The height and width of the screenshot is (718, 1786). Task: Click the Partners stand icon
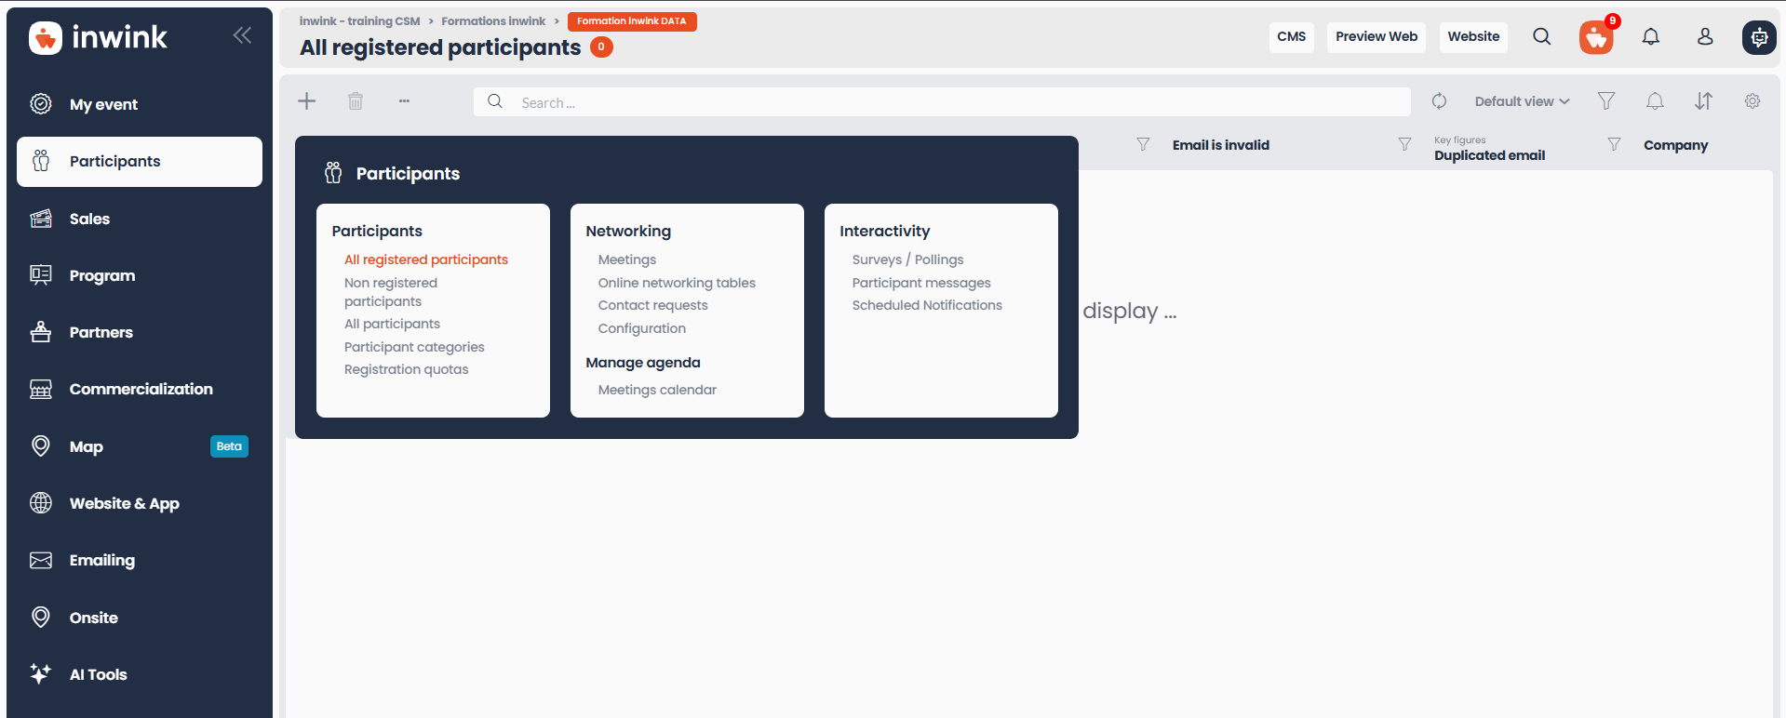click(41, 332)
